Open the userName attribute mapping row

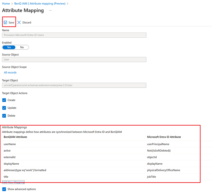pyautogui.click(x=10, y=144)
